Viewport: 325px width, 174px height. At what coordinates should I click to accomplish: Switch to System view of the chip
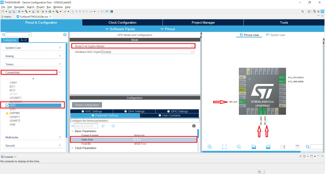click(276, 35)
